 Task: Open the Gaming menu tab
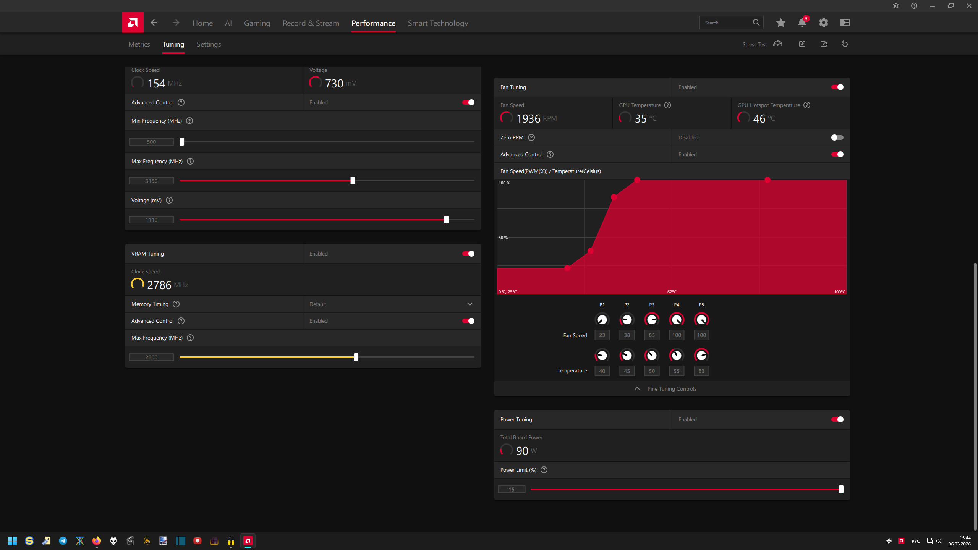(257, 23)
